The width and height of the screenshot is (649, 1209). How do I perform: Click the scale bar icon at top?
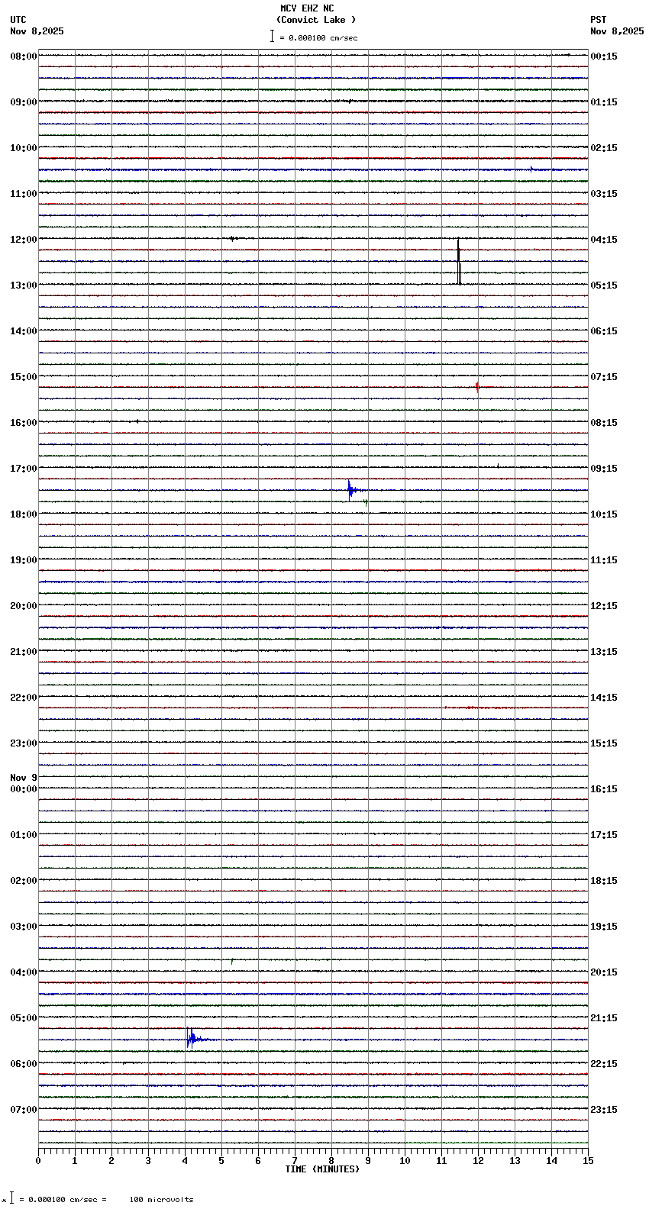point(272,36)
